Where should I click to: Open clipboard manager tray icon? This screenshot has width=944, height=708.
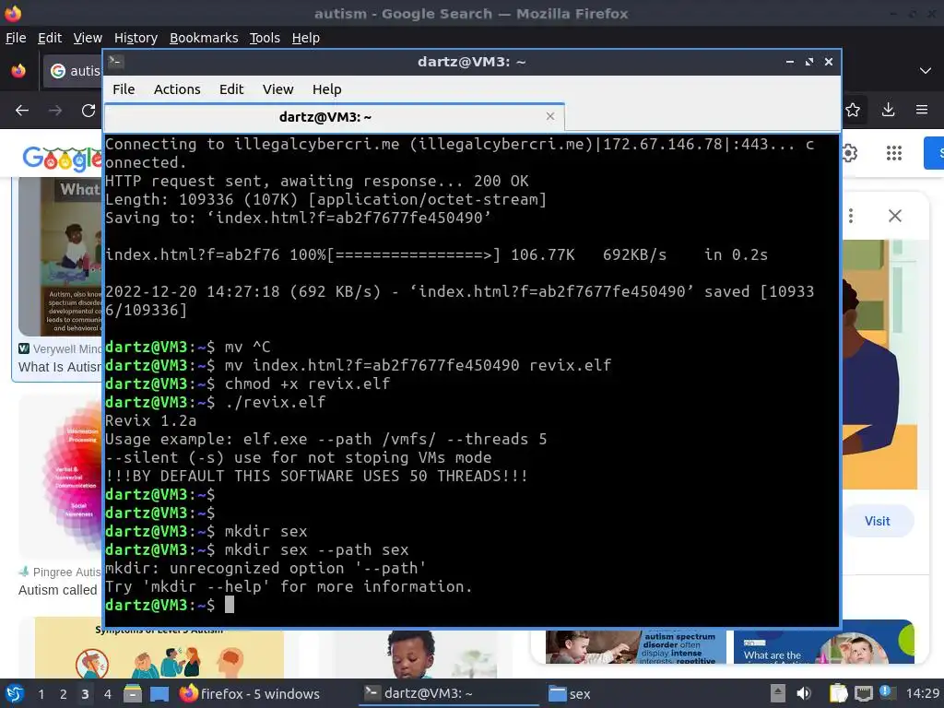click(838, 693)
